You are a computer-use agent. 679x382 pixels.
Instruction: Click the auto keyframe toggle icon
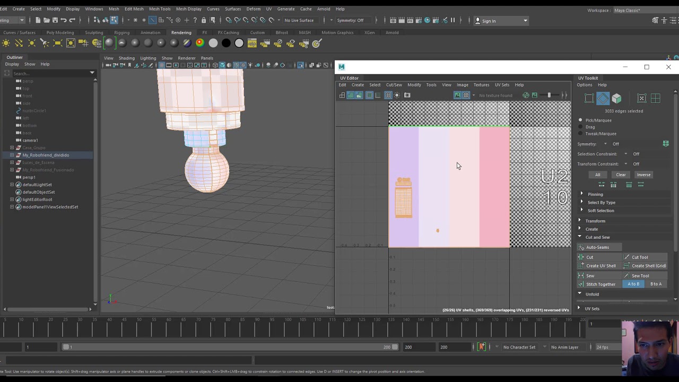(x=482, y=347)
